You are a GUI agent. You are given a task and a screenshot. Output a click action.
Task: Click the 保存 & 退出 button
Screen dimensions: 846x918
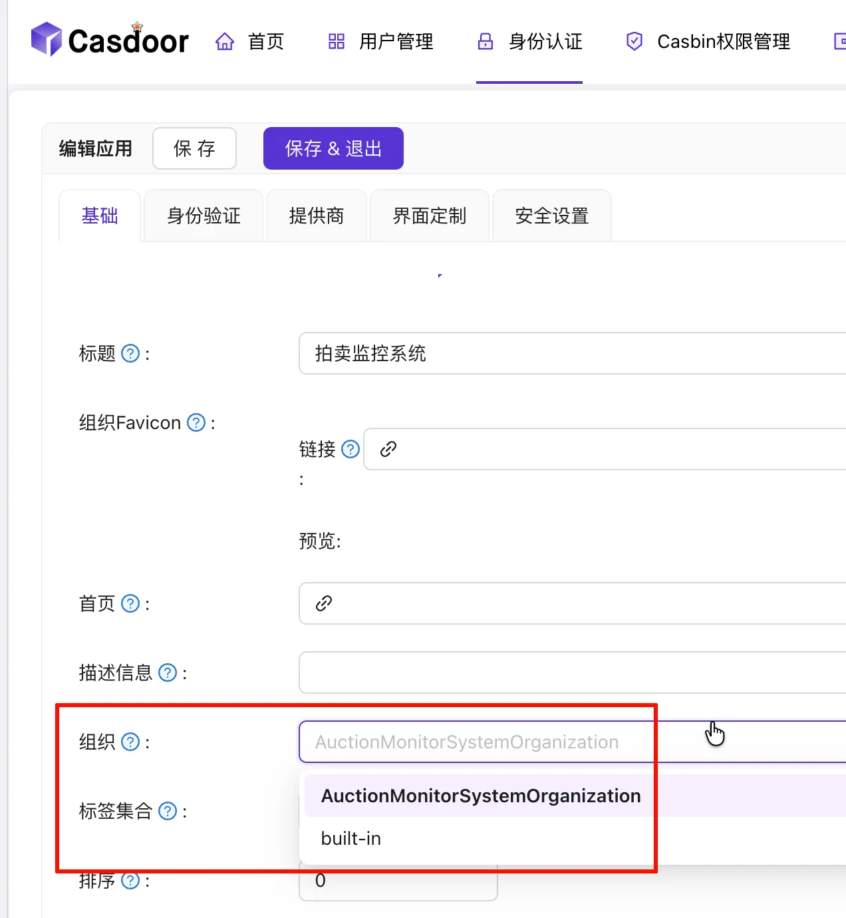coord(333,148)
